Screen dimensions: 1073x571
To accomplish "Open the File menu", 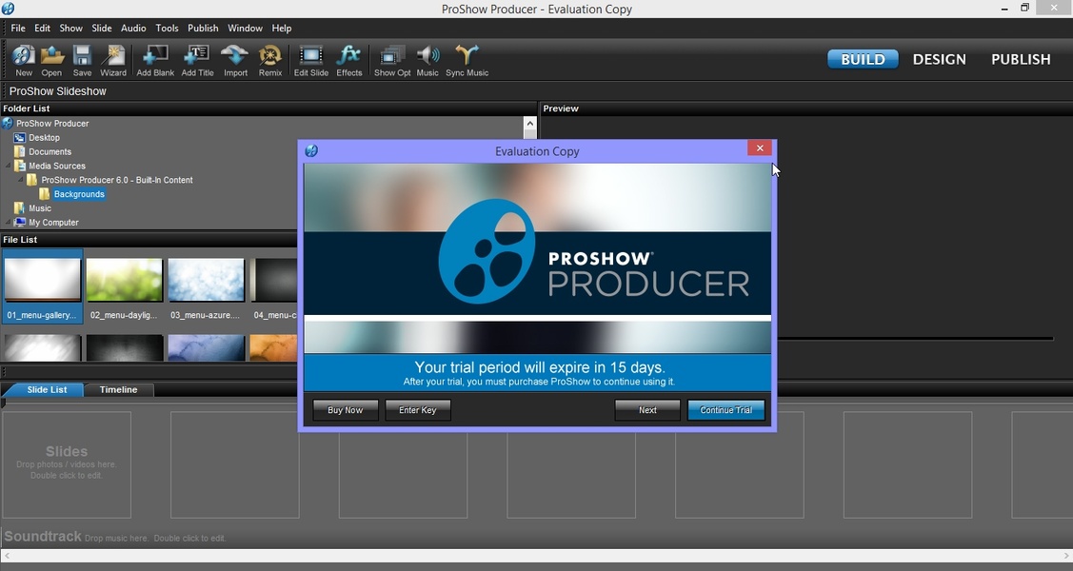I will pyautogui.click(x=18, y=28).
